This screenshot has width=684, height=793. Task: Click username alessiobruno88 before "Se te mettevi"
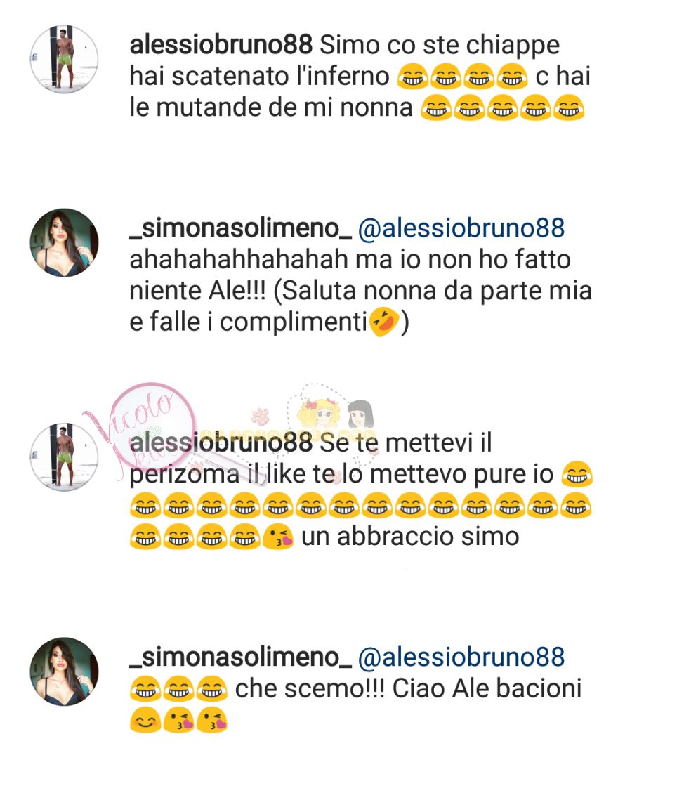(x=221, y=443)
